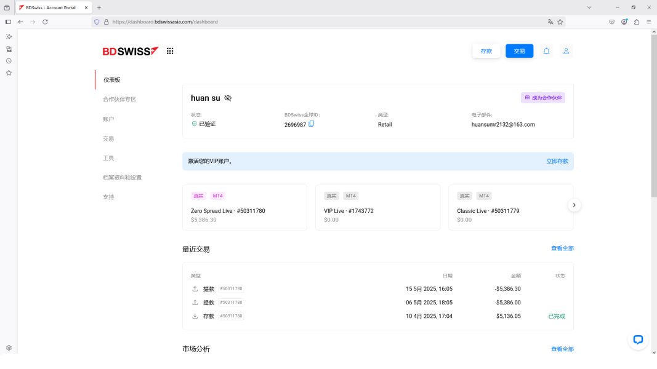Go to 档案资料和设置 sidebar item
This screenshot has height=369, width=657.
pyautogui.click(x=122, y=178)
